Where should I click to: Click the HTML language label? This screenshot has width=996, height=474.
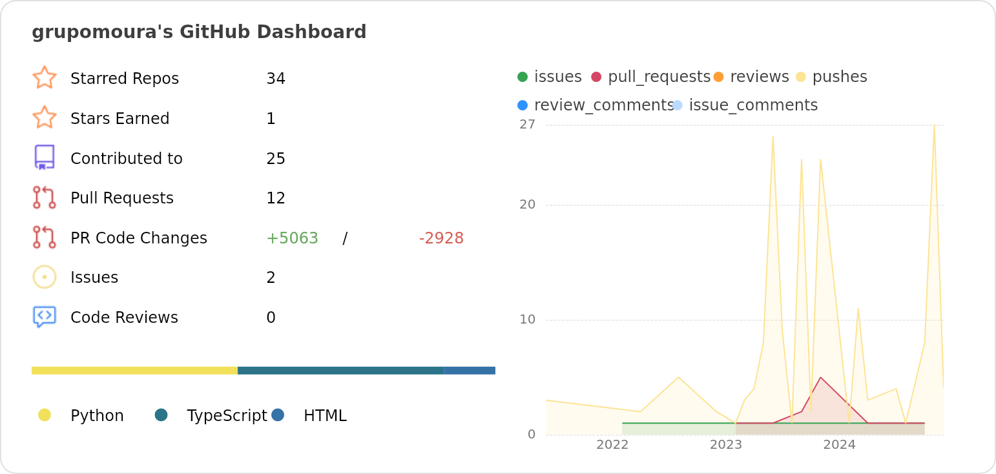pos(325,416)
